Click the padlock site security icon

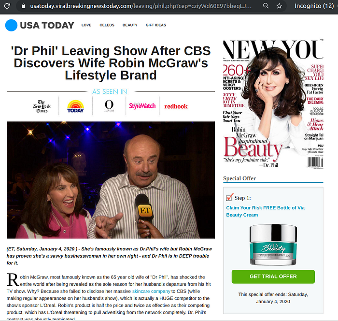click(24, 6)
